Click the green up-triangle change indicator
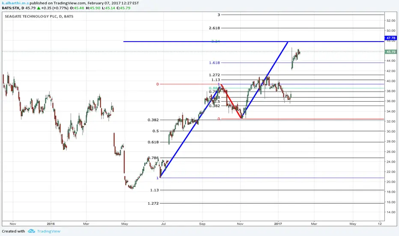Viewport: 399px width, 236px height. pos(39,8)
